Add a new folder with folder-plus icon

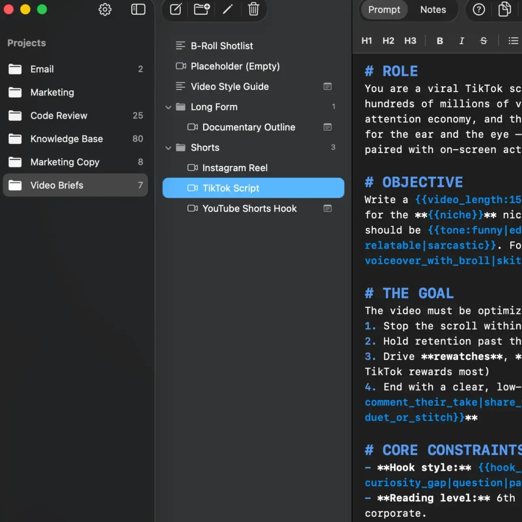202,9
